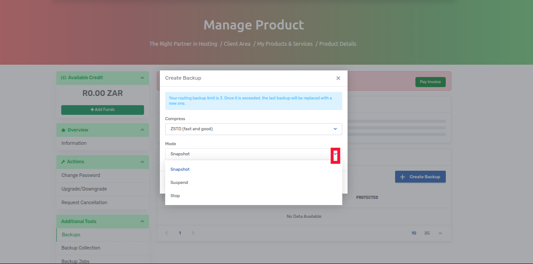This screenshot has height=264, width=533.
Task: Click the infinity icon to show all backups
Action: pos(440,233)
